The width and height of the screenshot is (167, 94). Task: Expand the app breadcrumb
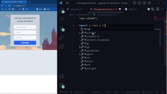tap(71, 15)
